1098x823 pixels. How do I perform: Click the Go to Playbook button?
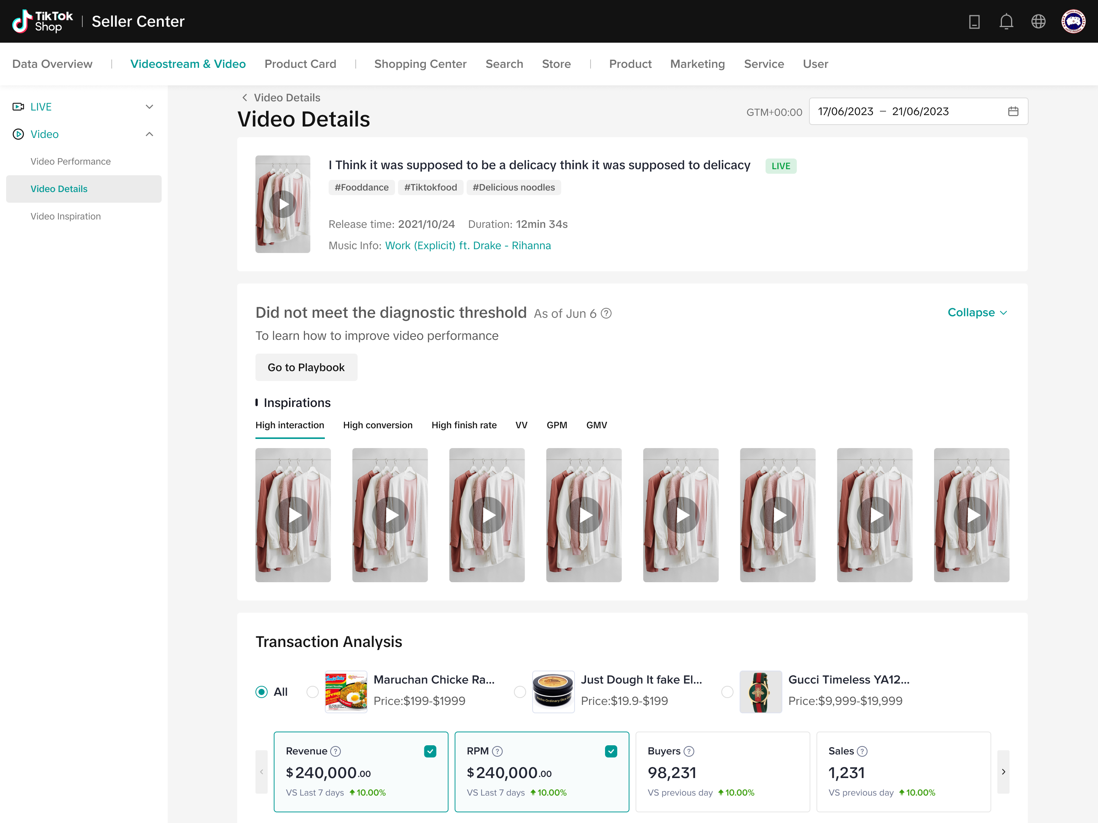tap(306, 367)
